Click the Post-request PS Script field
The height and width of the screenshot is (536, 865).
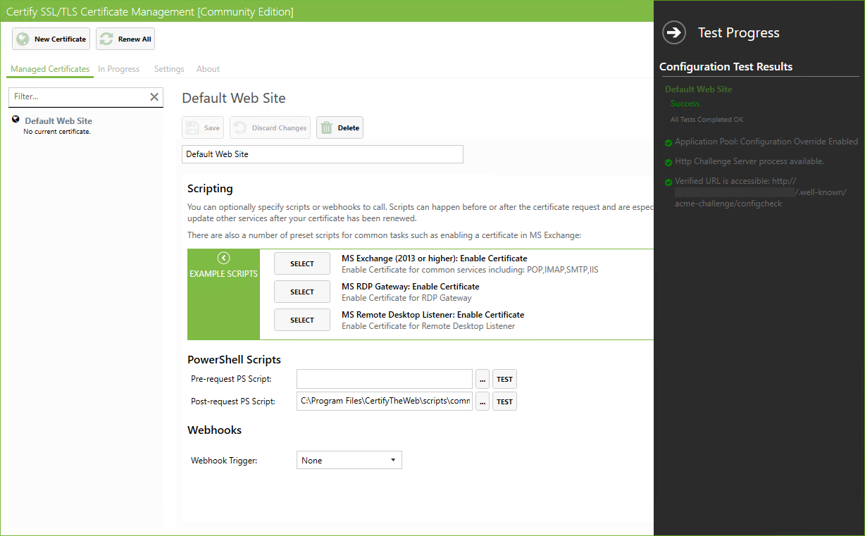click(385, 401)
